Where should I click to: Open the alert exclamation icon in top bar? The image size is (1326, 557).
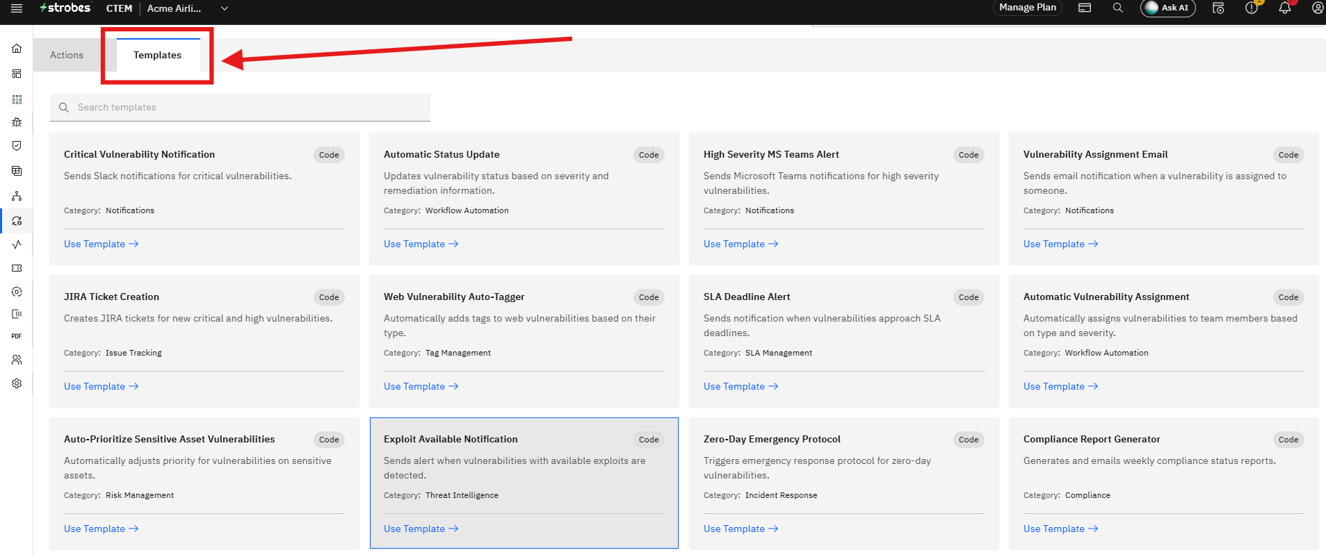click(1251, 8)
